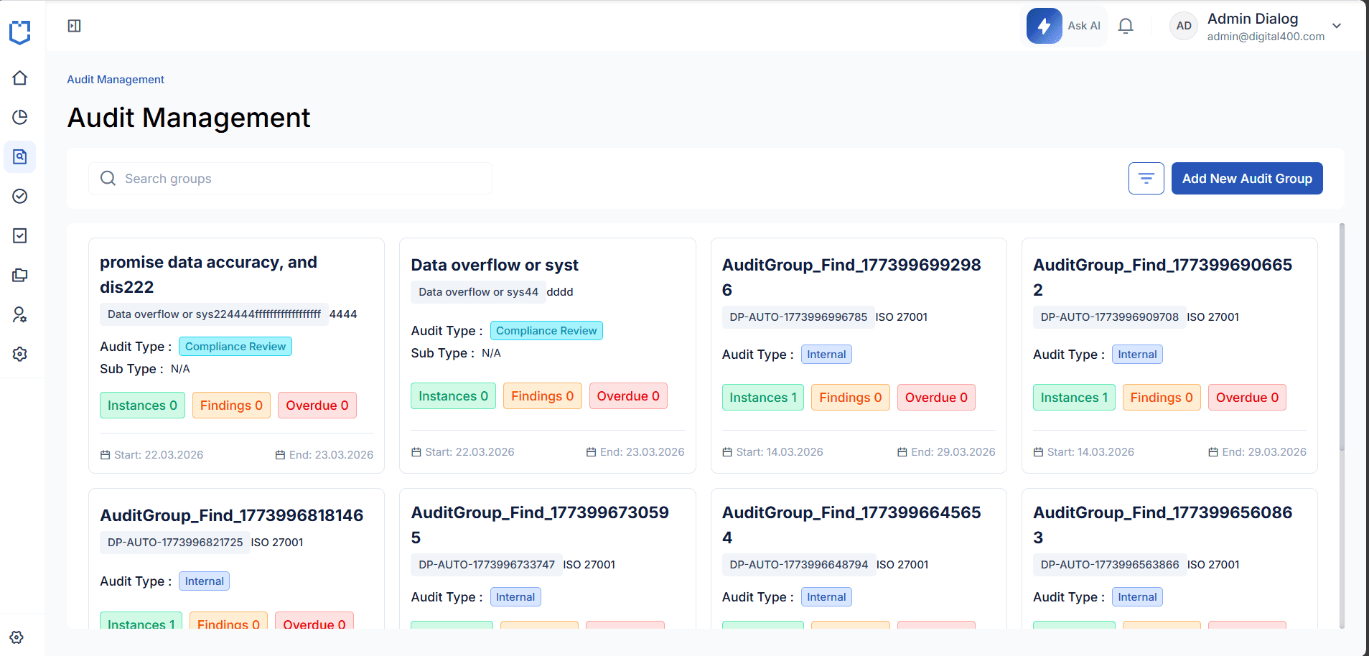Screen dimensions: 1369x656
Task: Click Overdue 0 on AuditGroup_Find_1773996992986
Action: 936,398
